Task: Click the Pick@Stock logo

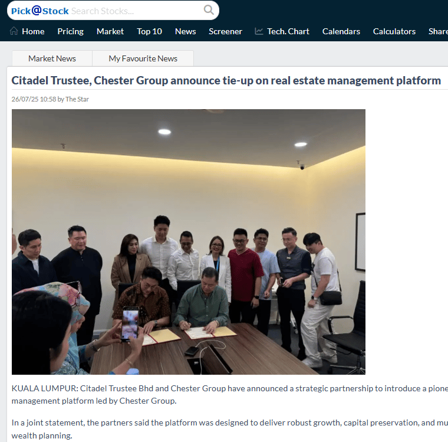Action: [x=39, y=11]
